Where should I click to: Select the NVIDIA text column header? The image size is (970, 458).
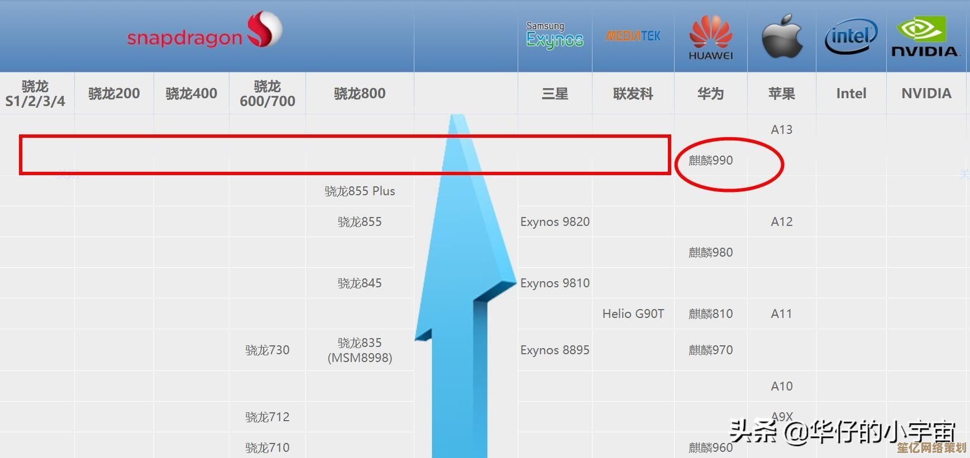pos(926,93)
